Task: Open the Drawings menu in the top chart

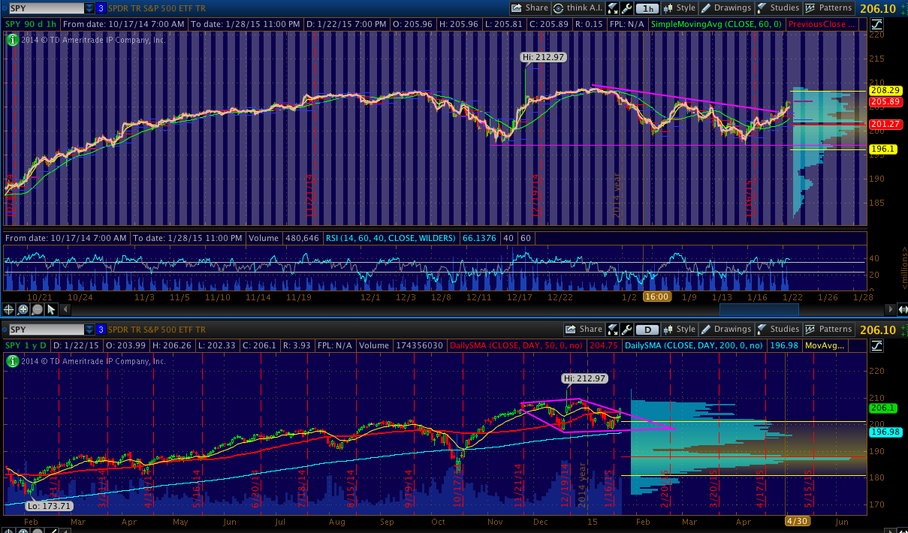Action: click(x=725, y=8)
